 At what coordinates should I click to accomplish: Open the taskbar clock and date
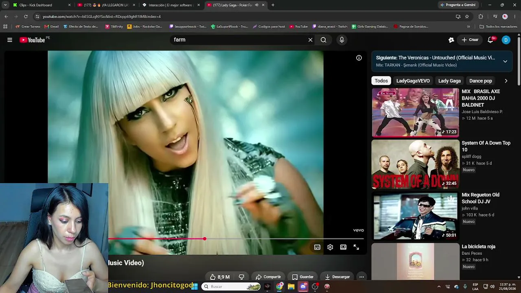[x=508, y=286]
